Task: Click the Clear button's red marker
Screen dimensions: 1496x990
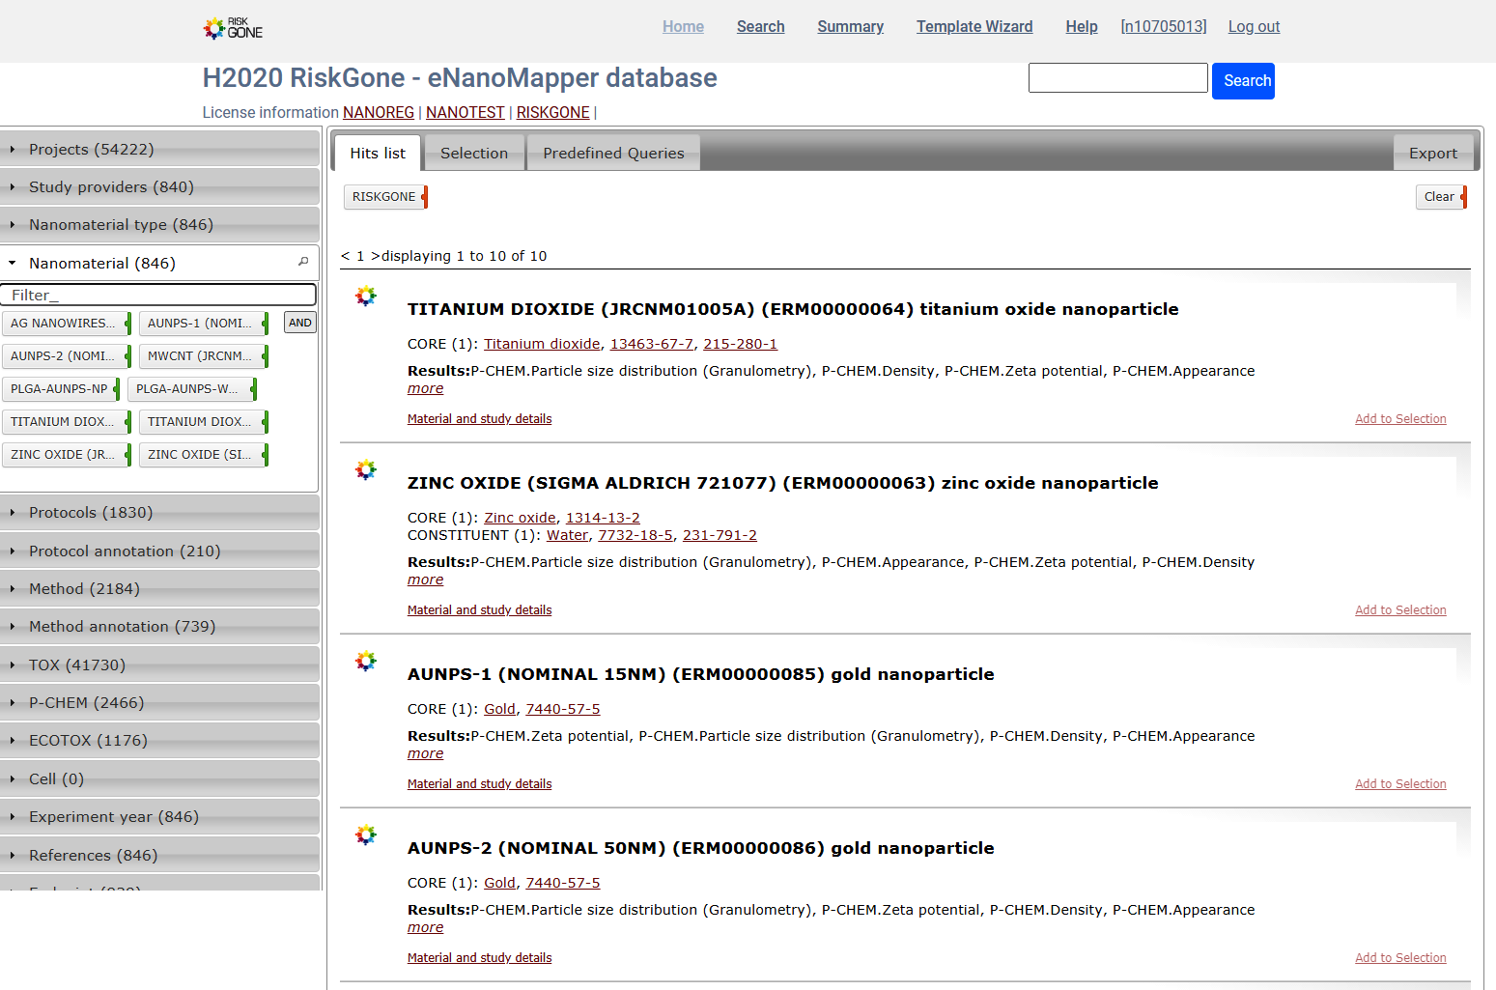Action: click(1464, 197)
